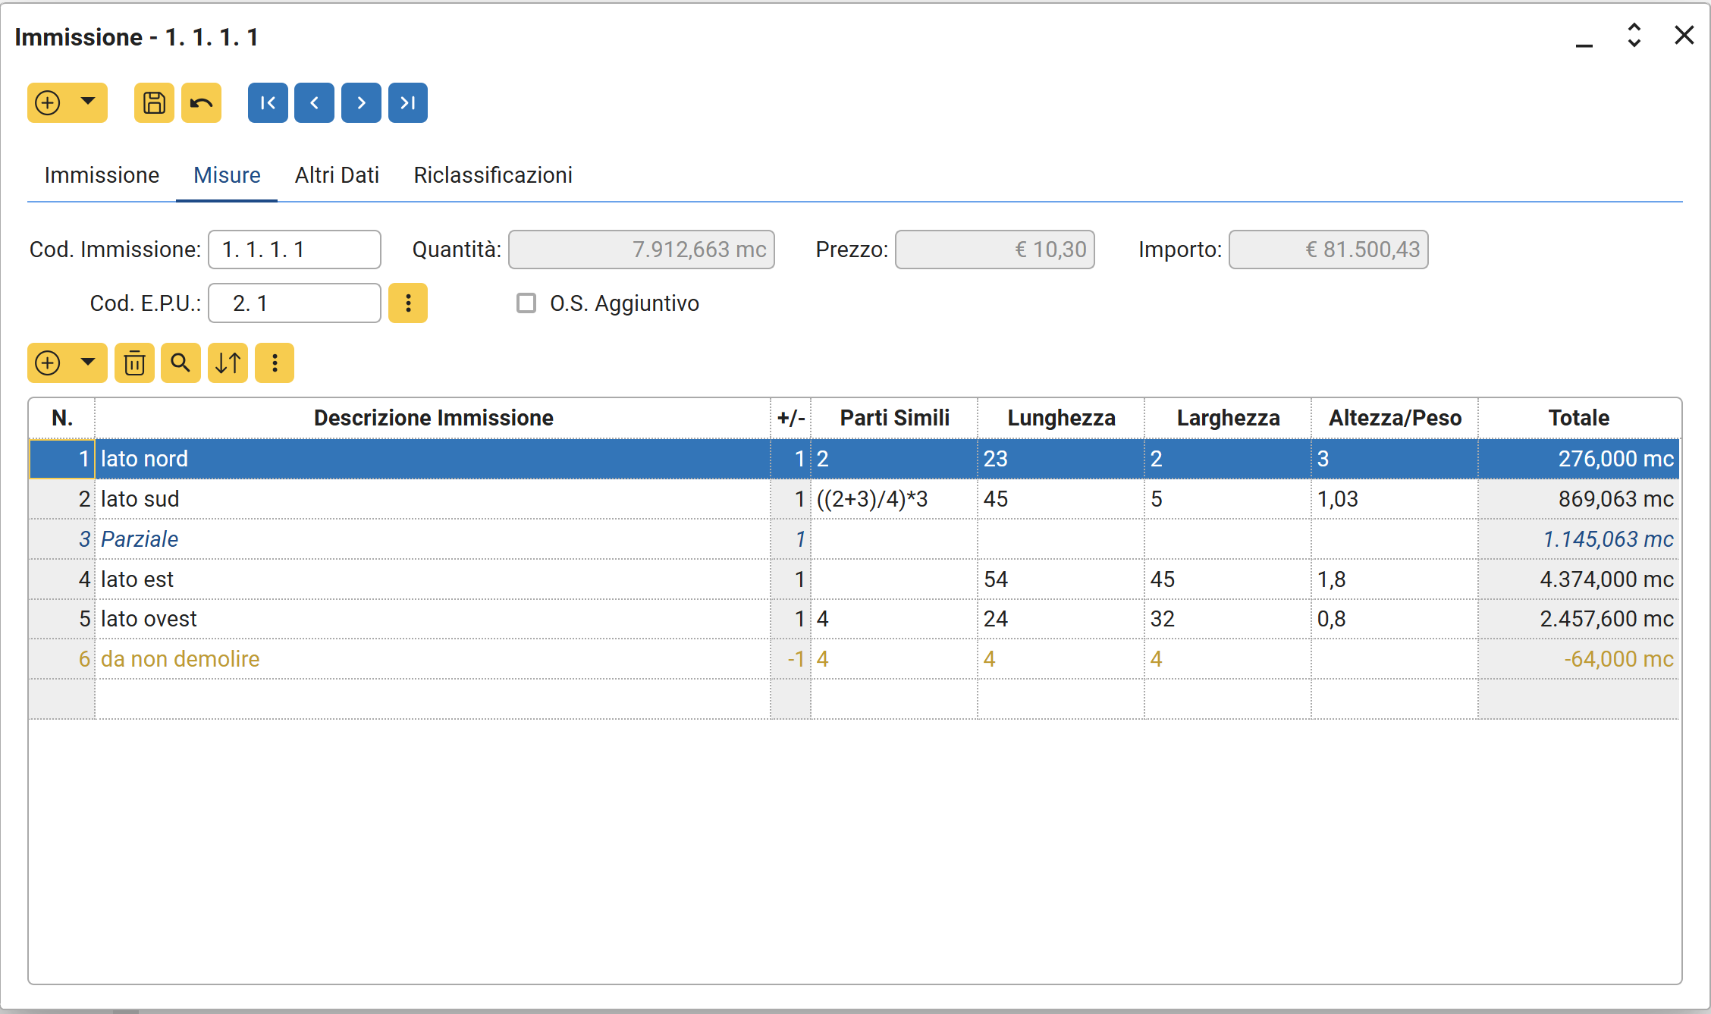Image resolution: width=1711 pixels, height=1014 pixels.
Task: Click the sort up-down arrows icon
Action: [x=228, y=363]
